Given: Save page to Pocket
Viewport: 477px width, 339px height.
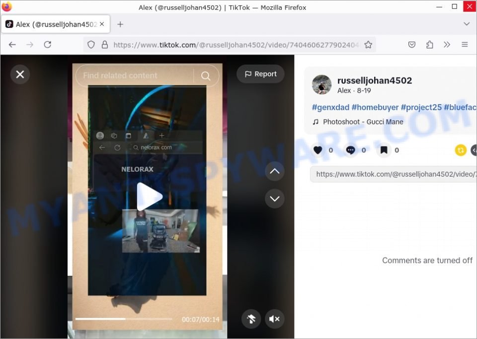Looking at the screenshot, I should coord(411,45).
